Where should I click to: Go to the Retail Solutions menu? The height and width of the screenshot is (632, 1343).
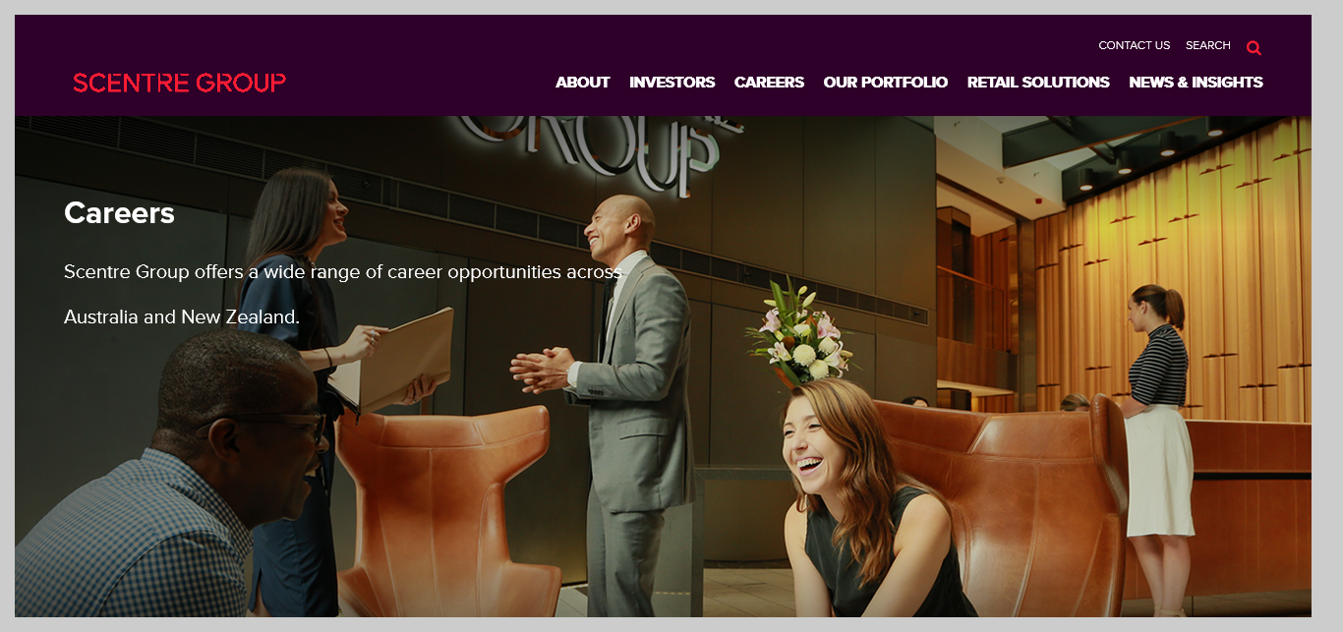(x=1038, y=83)
